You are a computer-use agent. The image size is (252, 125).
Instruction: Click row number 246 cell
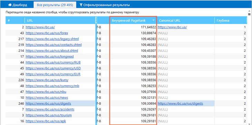coord(15,104)
